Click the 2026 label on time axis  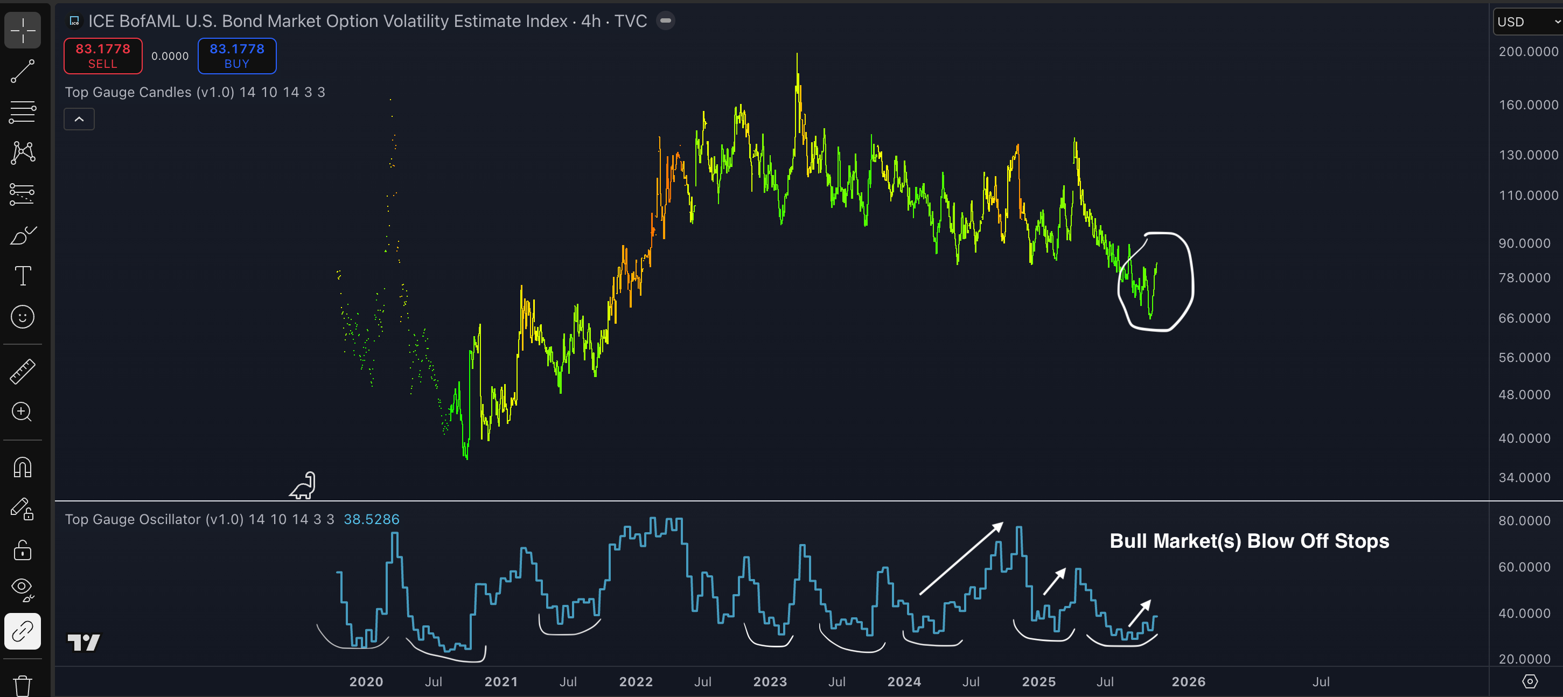point(1189,681)
